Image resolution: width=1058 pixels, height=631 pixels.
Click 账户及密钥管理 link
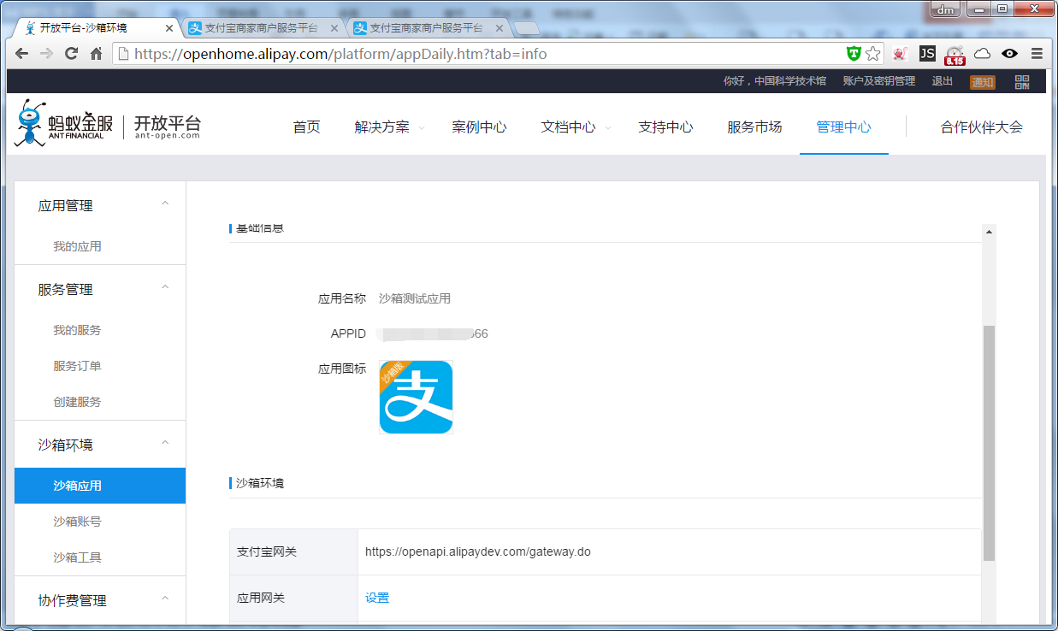pyautogui.click(x=878, y=81)
